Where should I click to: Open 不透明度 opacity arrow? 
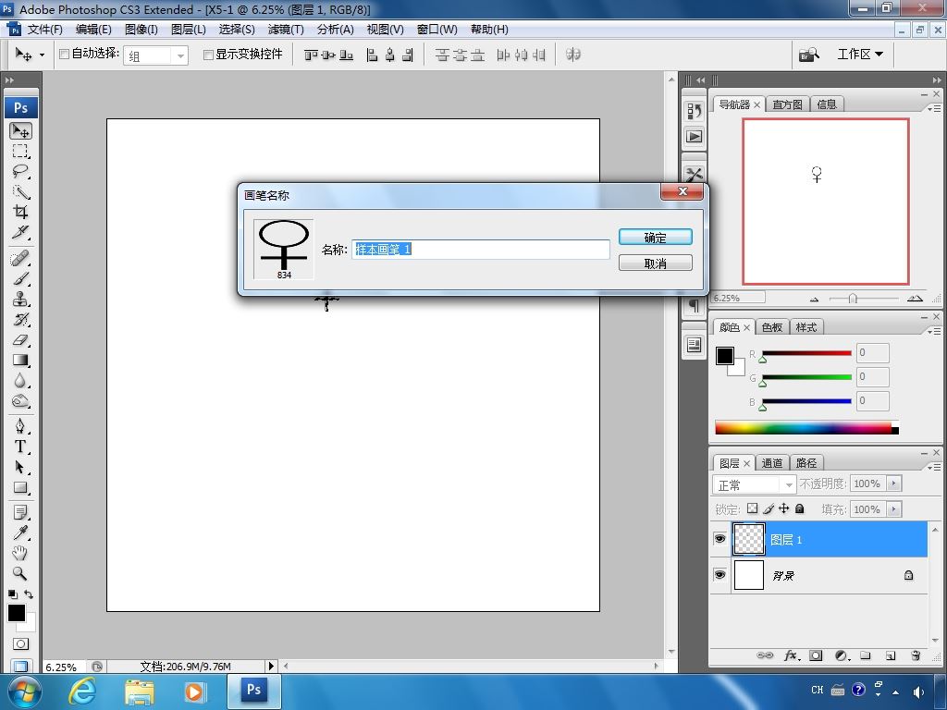point(894,484)
